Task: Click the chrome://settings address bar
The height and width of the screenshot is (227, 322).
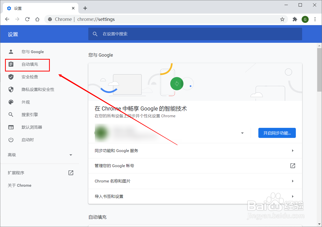Action: coord(166,19)
